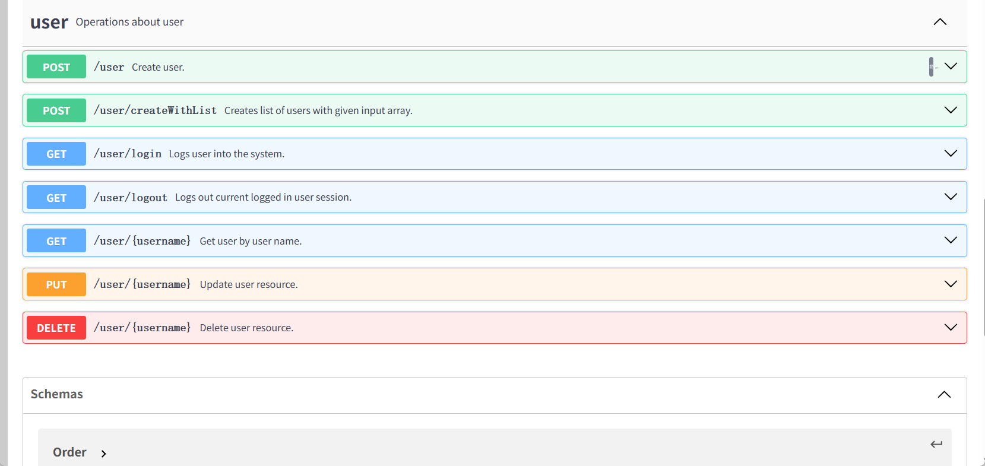The height and width of the screenshot is (466, 985).
Task: Expand the /user/createWithList operation chevron
Action: pyautogui.click(x=951, y=110)
